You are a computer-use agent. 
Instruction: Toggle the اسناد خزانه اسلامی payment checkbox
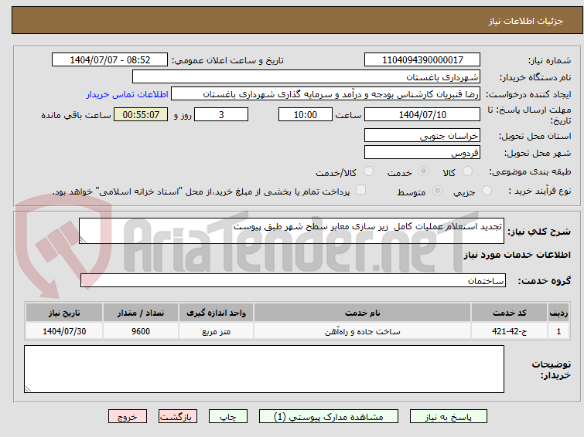[360, 190]
